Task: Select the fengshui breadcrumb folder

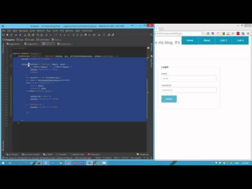Action: (9, 40)
